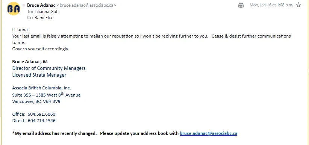
Task: Open the bruce.adanac@associabc.ca link in footer
Action: 208,133
